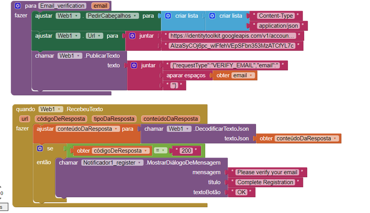Click the identitytoolkit.googleapis.com URL text
Image resolution: width=370 pixels, height=213 pixels.
point(233,36)
